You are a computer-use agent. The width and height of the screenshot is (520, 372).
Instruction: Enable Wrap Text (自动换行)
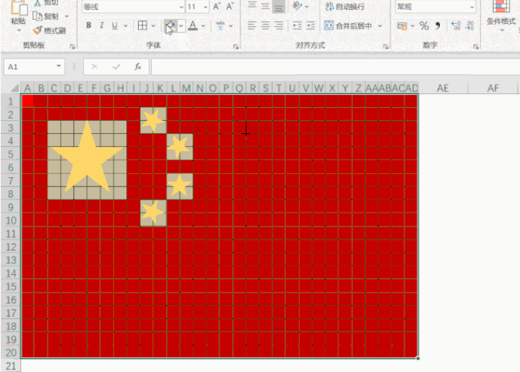pos(345,6)
